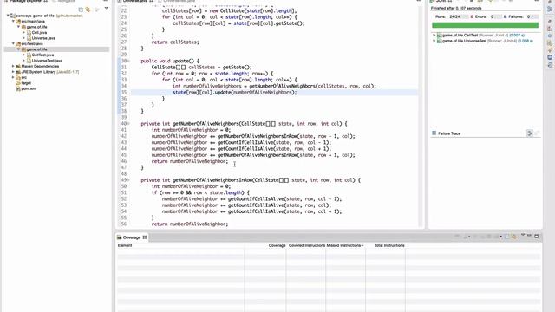555x312 pixels.
Task: Toggle Link with selection in Coverage toolbar
Action: click(514, 237)
